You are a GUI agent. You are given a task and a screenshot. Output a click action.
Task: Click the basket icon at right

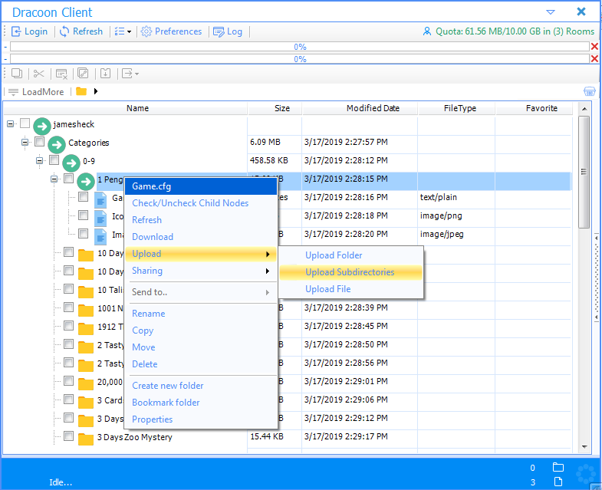(589, 91)
